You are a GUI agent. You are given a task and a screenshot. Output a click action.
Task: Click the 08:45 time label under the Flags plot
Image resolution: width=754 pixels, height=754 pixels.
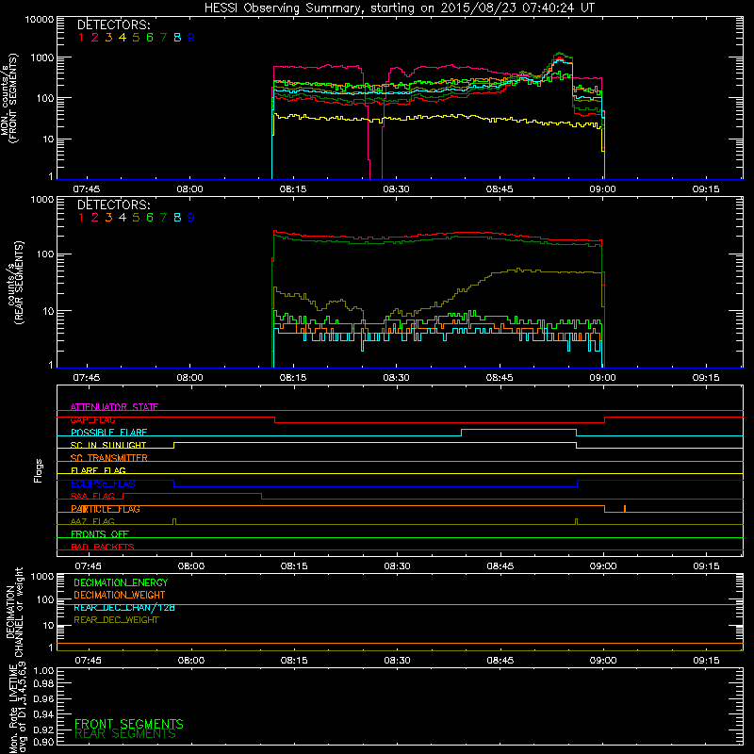tap(500, 566)
